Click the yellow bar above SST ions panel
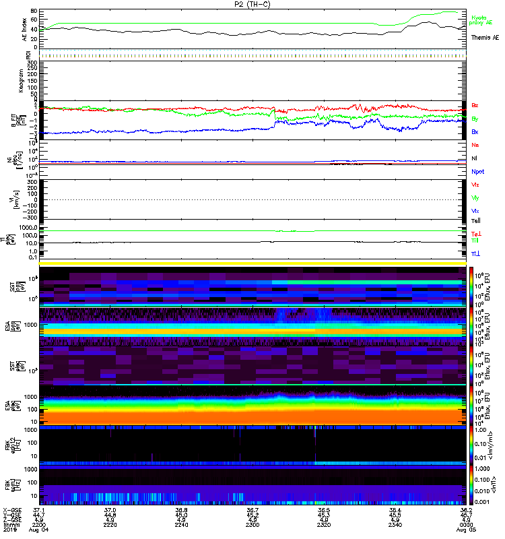 tap(252, 263)
